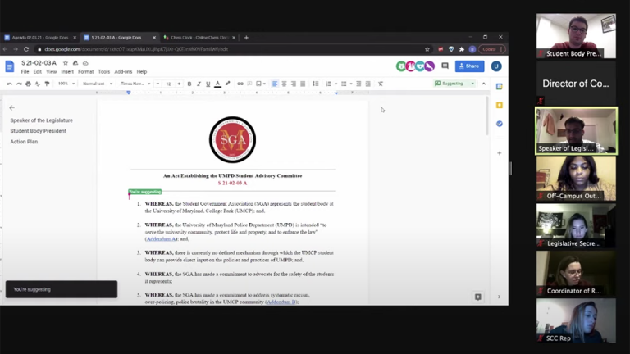
Task: Jump to Action Plan in document outline
Action: 24,142
